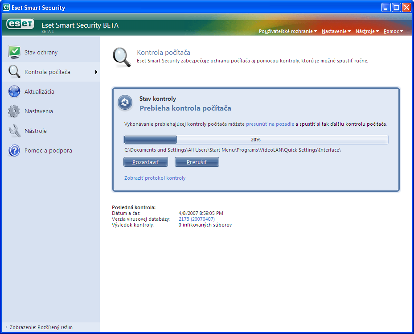Image resolution: width=414 pixels, height=334 pixels.
Task: Open Pomoc a podpora section
Action: (51, 150)
